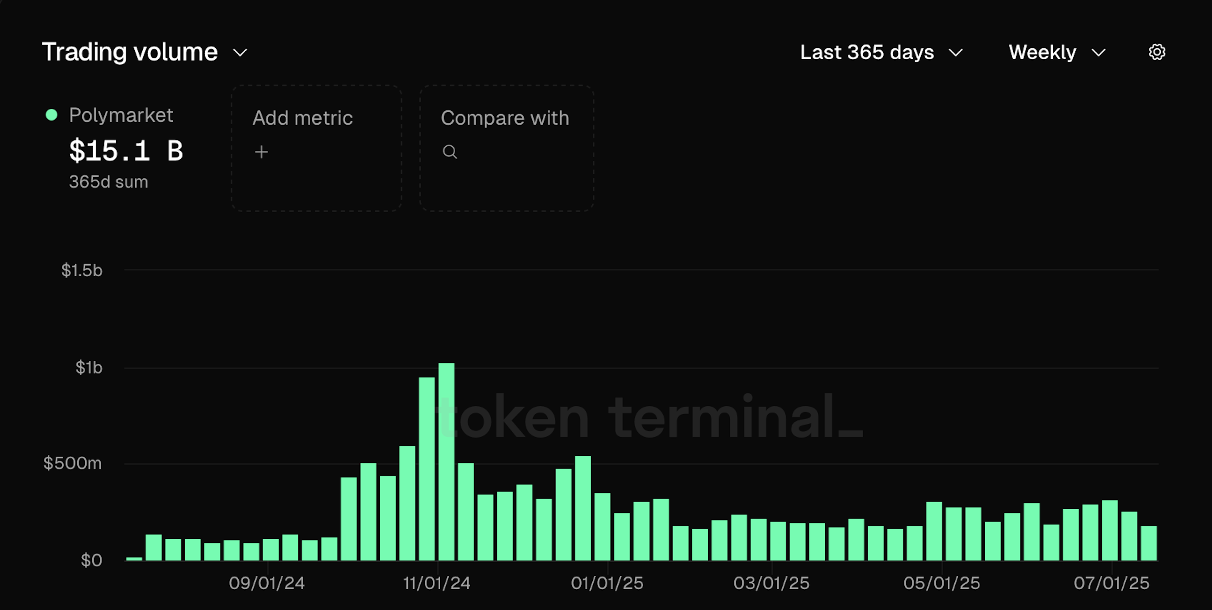Click the magnifier icon under Compare with
Image resolution: width=1212 pixels, height=610 pixels.
coord(450,152)
